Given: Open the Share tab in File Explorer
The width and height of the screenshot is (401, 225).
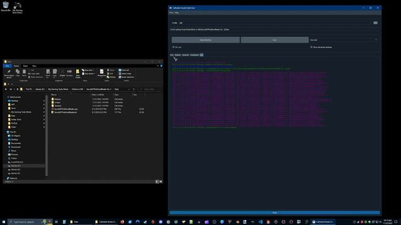Looking at the screenshot, I should (x=25, y=66).
